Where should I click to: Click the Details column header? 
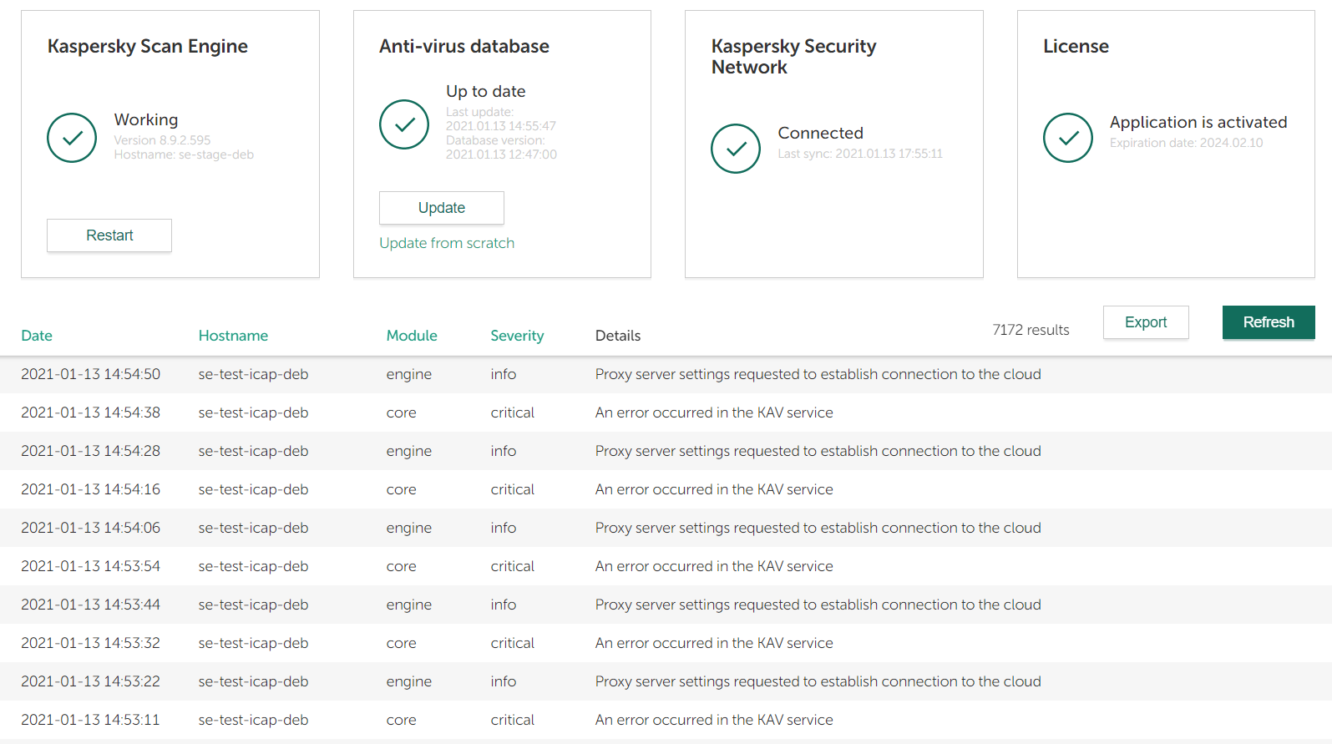[x=618, y=336]
